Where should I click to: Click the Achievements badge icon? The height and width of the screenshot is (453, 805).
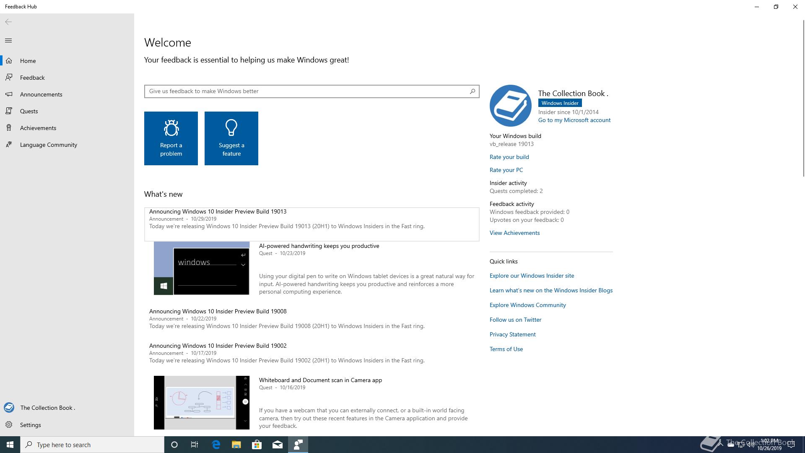9,128
